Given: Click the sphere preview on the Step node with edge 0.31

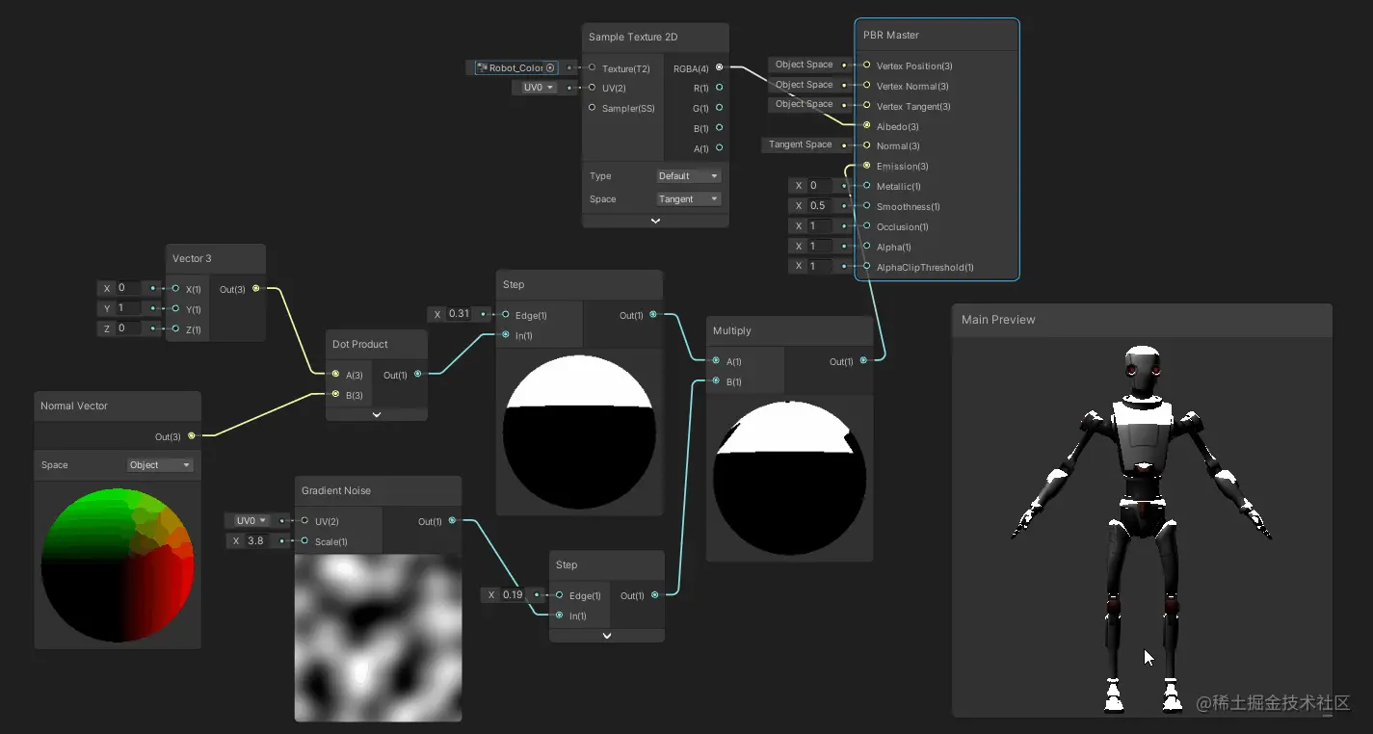Looking at the screenshot, I should (x=580, y=433).
